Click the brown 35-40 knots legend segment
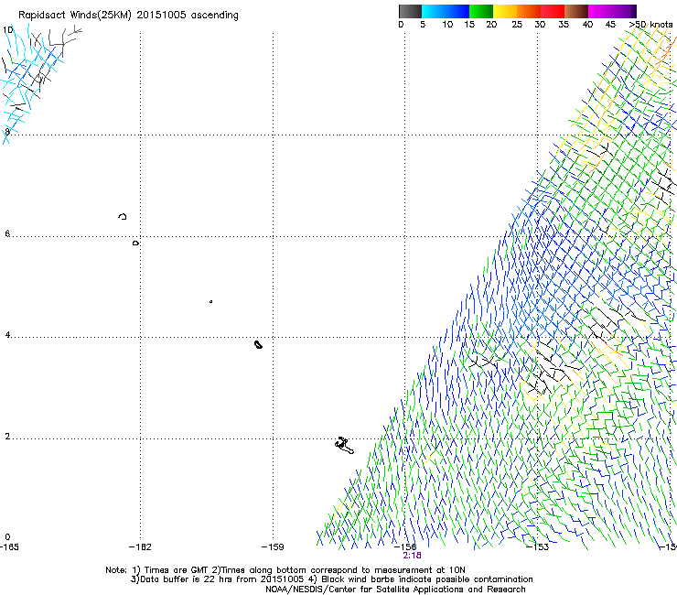The height and width of the screenshot is (595, 677). [x=576, y=11]
